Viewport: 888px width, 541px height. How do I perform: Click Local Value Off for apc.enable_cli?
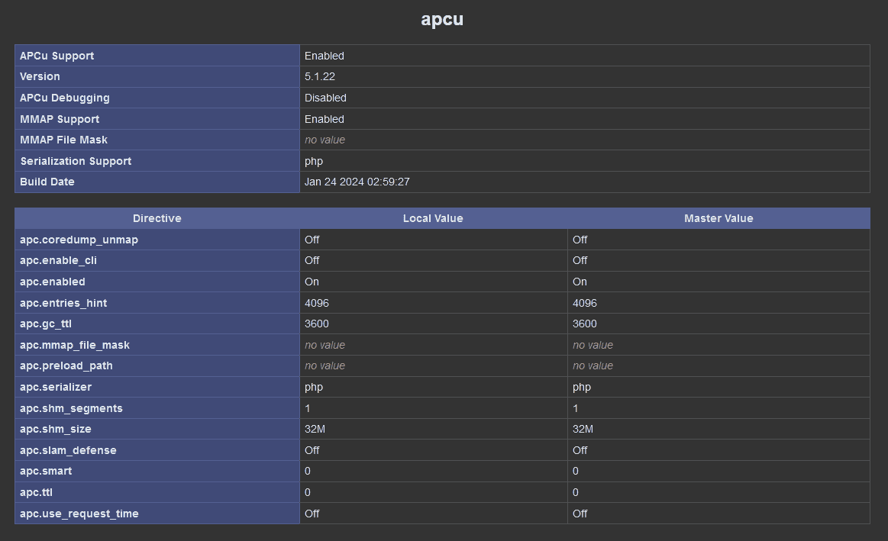pos(312,260)
